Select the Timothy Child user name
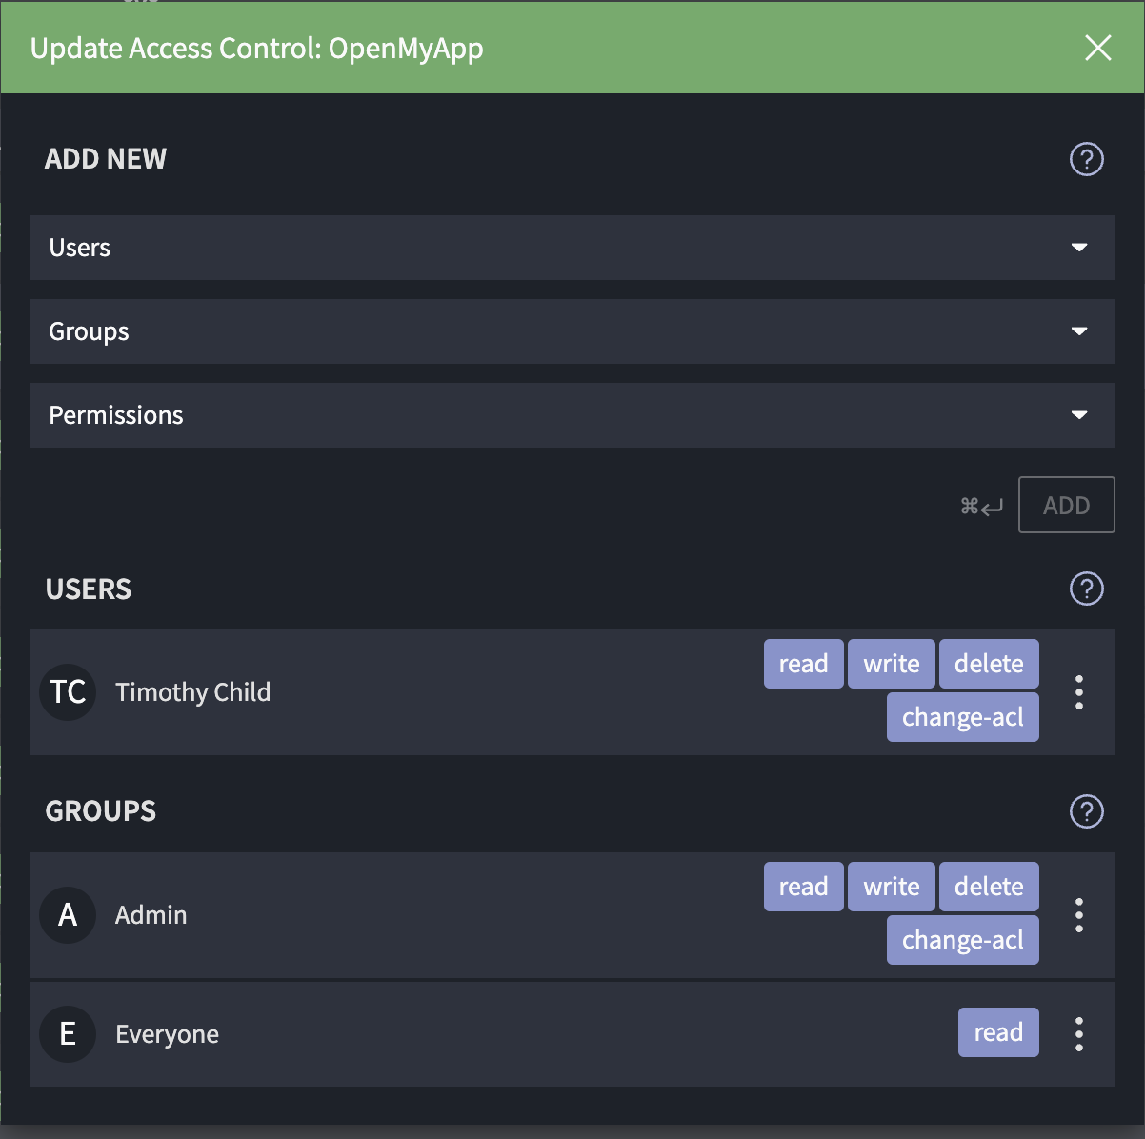The width and height of the screenshot is (1145, 1139). point(192,692)
